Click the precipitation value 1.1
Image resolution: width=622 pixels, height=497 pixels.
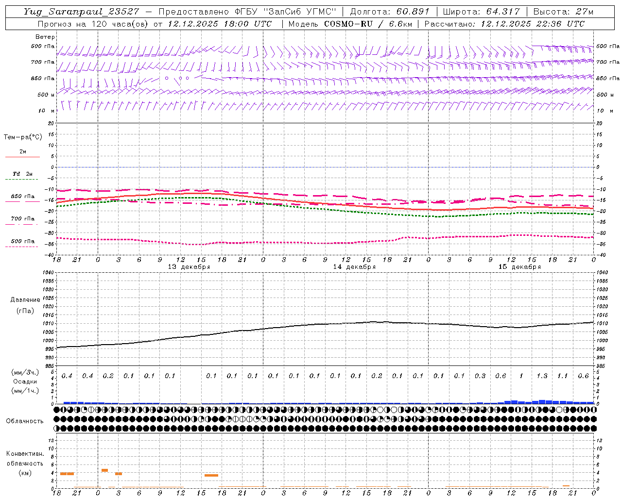[562, 376]
